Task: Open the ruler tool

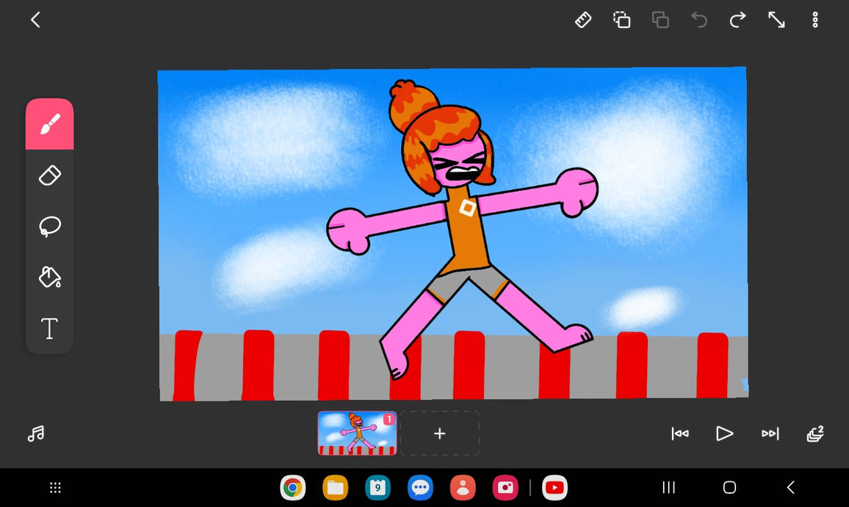Action: (x=582, y=20)
